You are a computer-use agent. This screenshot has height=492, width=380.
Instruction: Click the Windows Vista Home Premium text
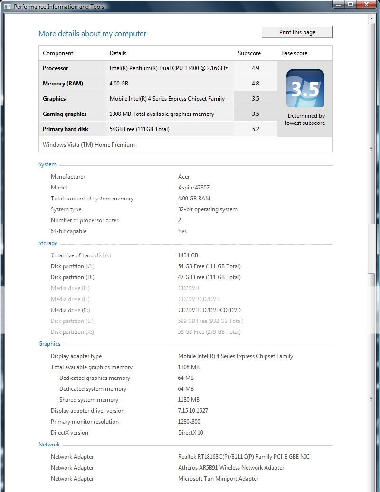[89, 145]
